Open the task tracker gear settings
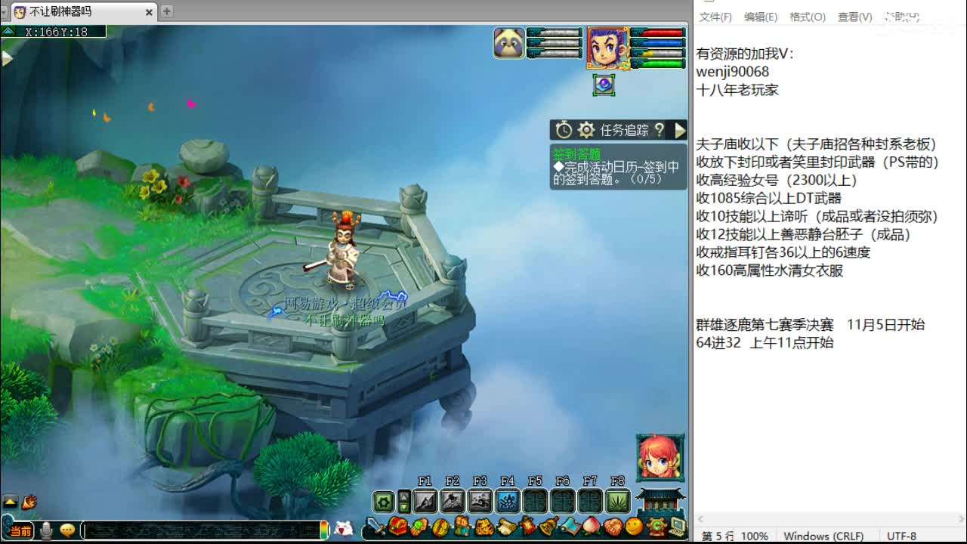967x544 pixels. [585, 130]
